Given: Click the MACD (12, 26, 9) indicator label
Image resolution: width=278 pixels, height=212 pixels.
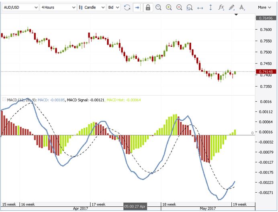Looking at the screenshot, I should [22, 100].
